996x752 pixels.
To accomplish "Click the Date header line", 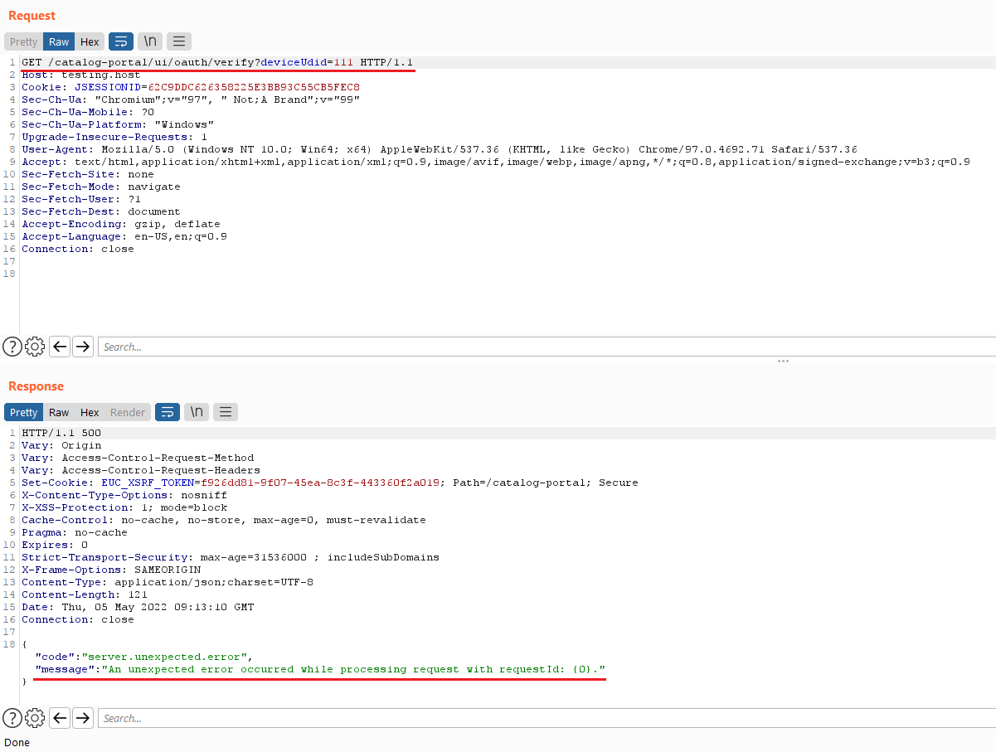I will (138, 607).
